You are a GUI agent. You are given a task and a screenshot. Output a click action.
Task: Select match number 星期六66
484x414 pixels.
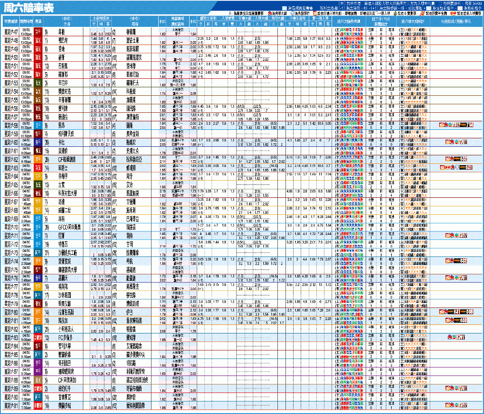(11, 193)
